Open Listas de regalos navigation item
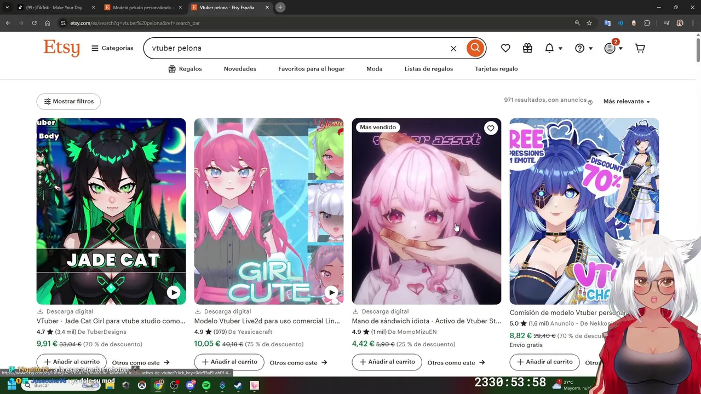Viewport: 701px width, 394px height. 429,69
